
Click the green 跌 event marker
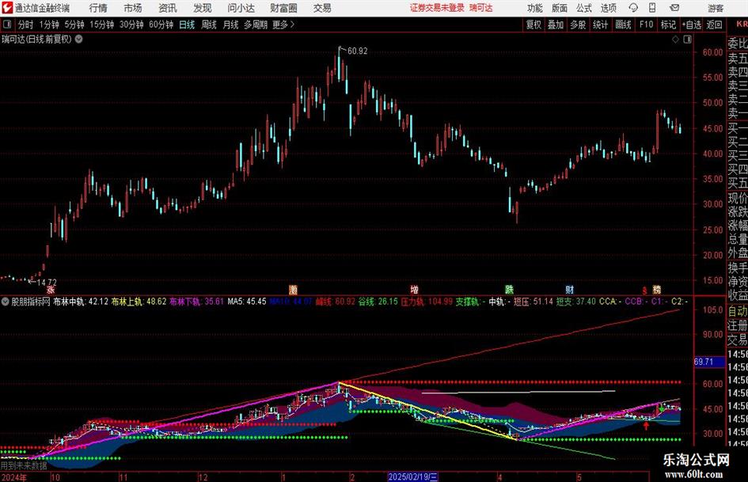(510, 289)
